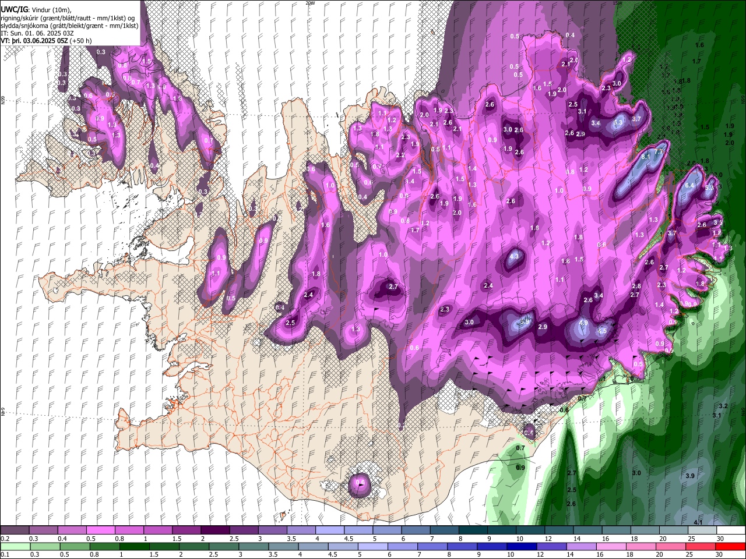Viewport: 746px width, 559px height.
Task: Click the 4.3 precipitation value on the map
Action: 514,256
